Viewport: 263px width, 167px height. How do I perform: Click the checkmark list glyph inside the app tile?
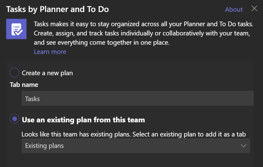pyautogui.click(x=17, y=30)
